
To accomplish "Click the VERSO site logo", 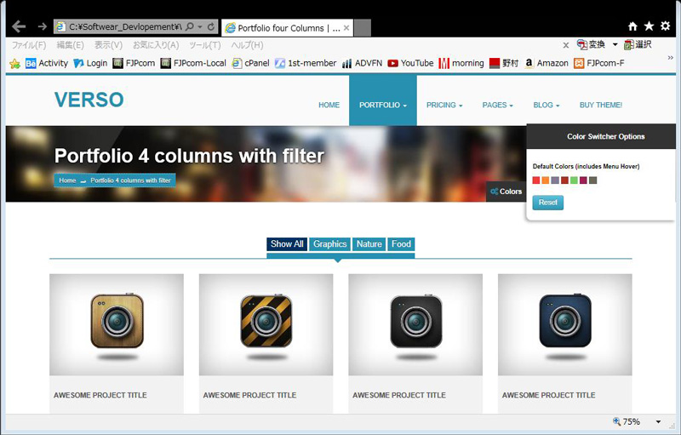I will (x=89, y=100).
